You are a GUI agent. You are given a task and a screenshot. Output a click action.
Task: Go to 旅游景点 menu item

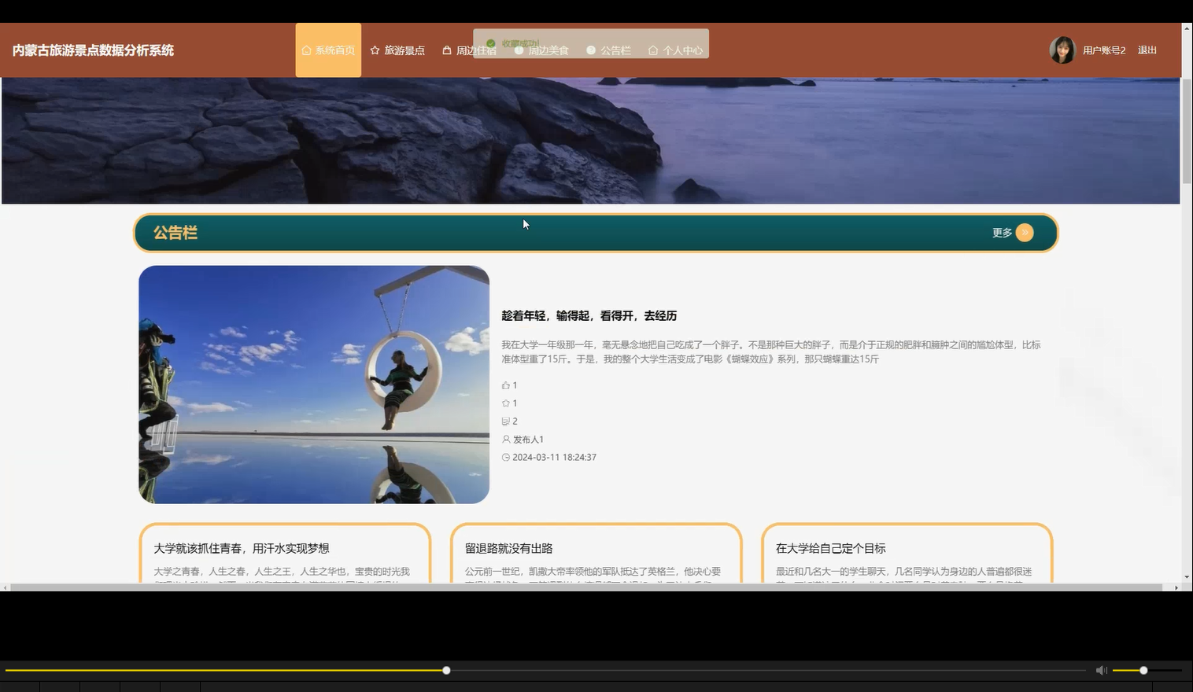pos(397,50)
